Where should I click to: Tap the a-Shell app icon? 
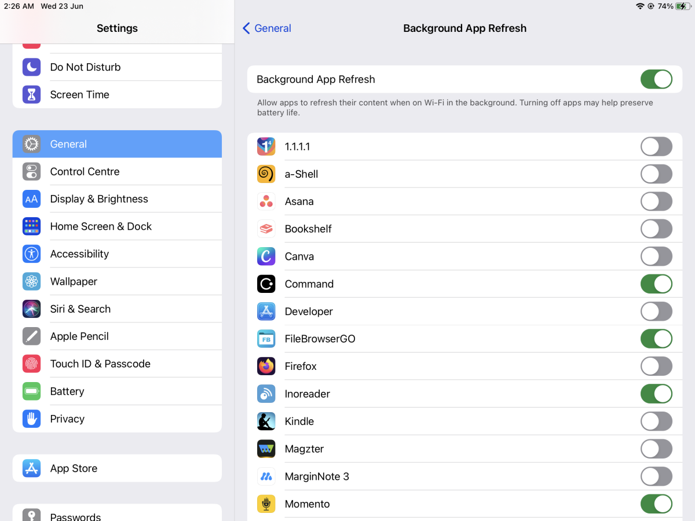pos(266,174)
